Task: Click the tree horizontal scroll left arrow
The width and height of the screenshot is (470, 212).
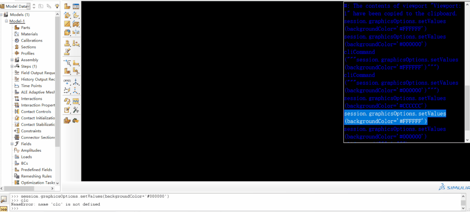Action: point(2,189)
